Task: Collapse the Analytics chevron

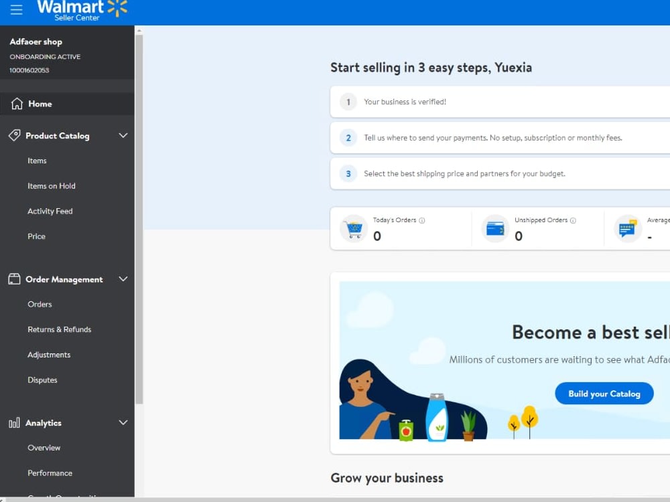Action: [x=123, y=422]
